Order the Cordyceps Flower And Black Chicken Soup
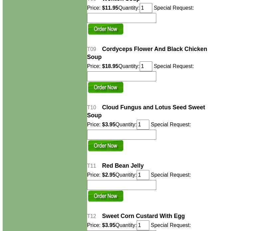This screenshot has width=261, height=231. tap(105, 88)
